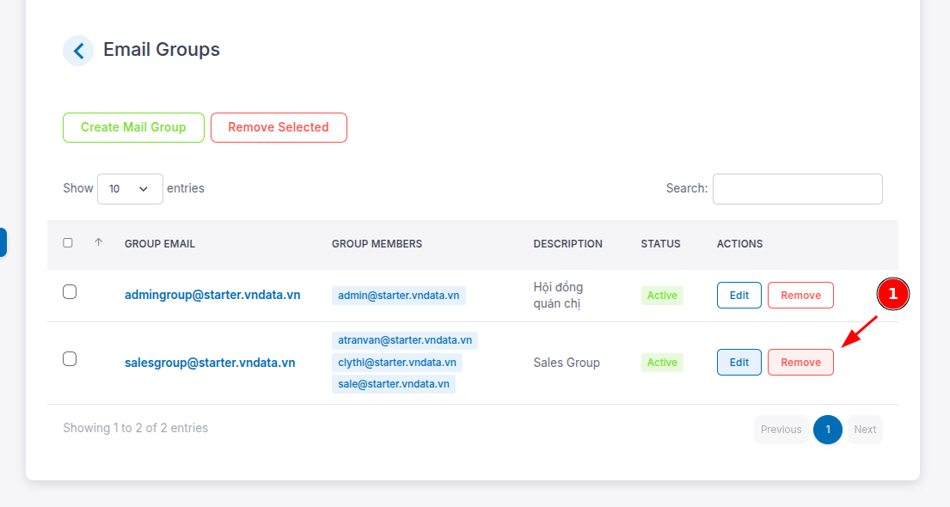This screenshot has width=950, height=507.
Task: Click the Remove Selected button
Action: 279,128
